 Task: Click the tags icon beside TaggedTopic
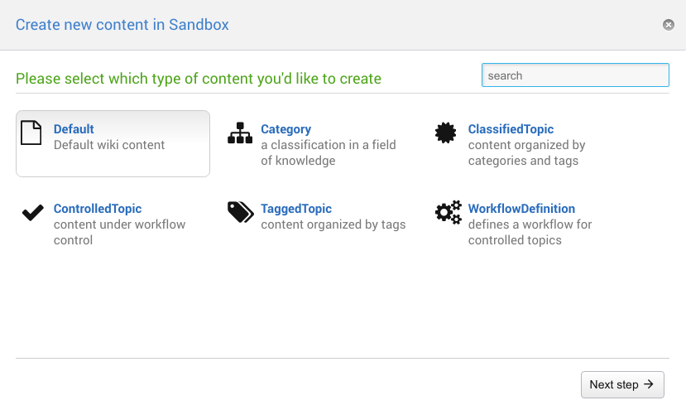click(x=240, y=212)
